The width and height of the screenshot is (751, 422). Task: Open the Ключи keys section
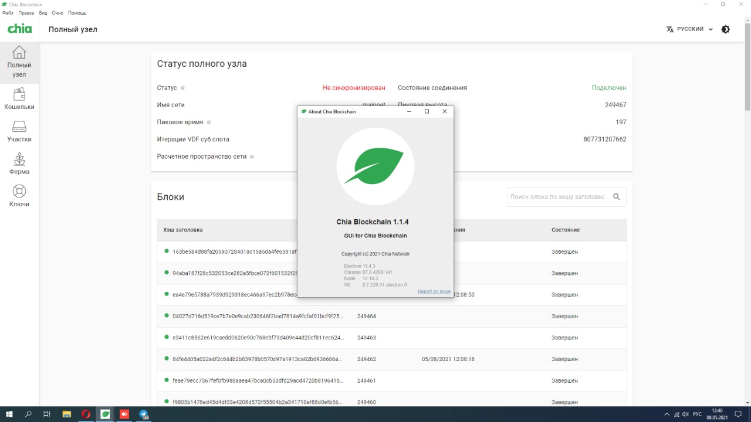[19, 196]
